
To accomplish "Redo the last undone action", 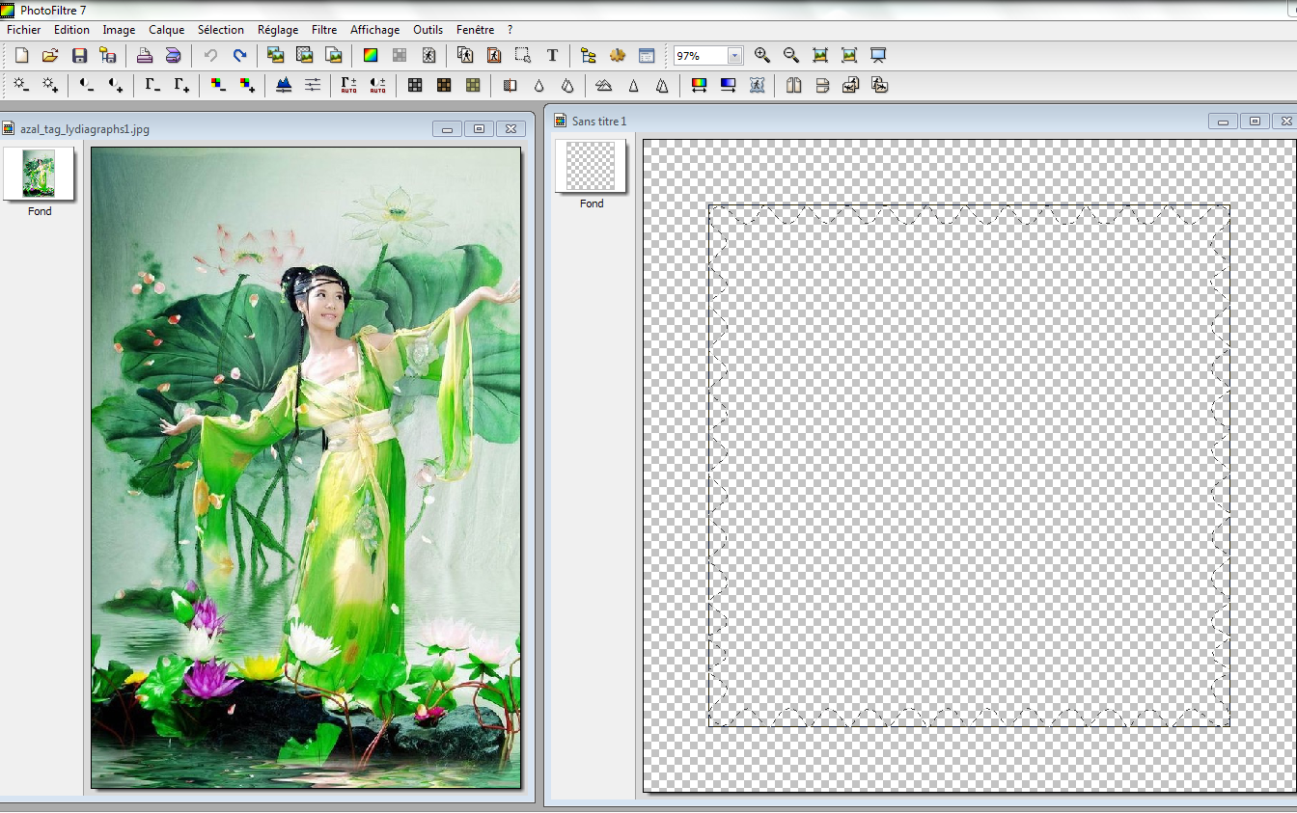I will [239, 56].
